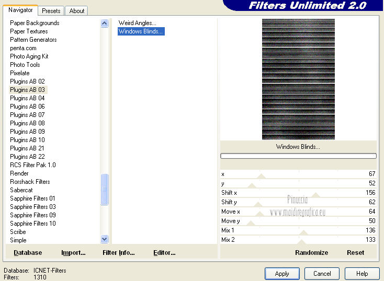This screenshot has width=384, height=281.
Task: Click the x slider handle
Action: (262, 176)
